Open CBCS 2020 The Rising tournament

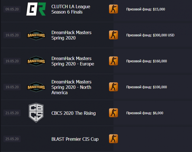(x=73, y=113)
